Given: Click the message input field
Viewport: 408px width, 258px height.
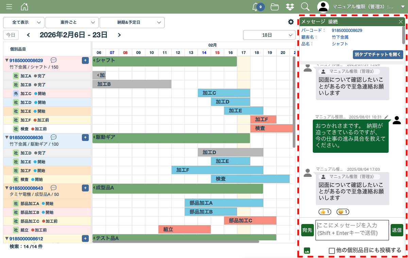Looking at the screenshot, I should tap(352, 230).
